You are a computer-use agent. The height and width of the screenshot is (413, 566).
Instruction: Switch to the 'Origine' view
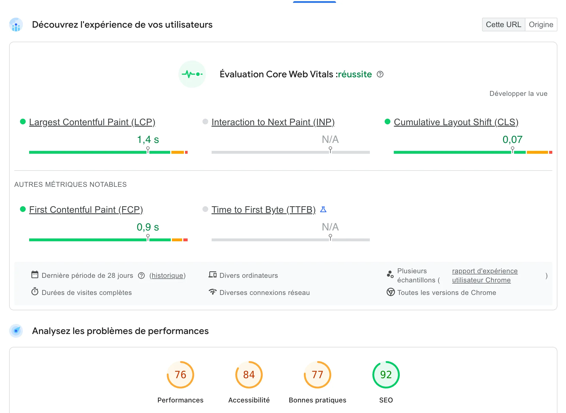tap(541, 25)
